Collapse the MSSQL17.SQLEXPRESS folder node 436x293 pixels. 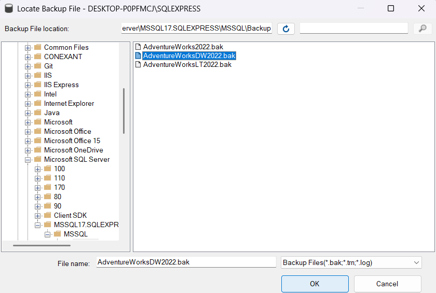(38, 225)
